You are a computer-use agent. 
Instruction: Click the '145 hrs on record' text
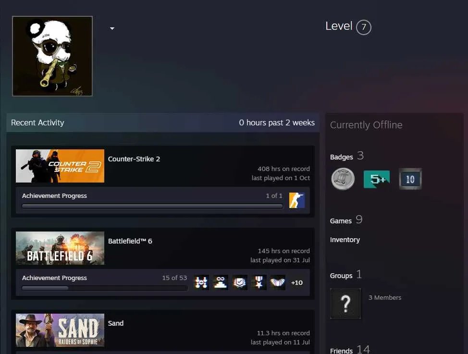(284, 251)
